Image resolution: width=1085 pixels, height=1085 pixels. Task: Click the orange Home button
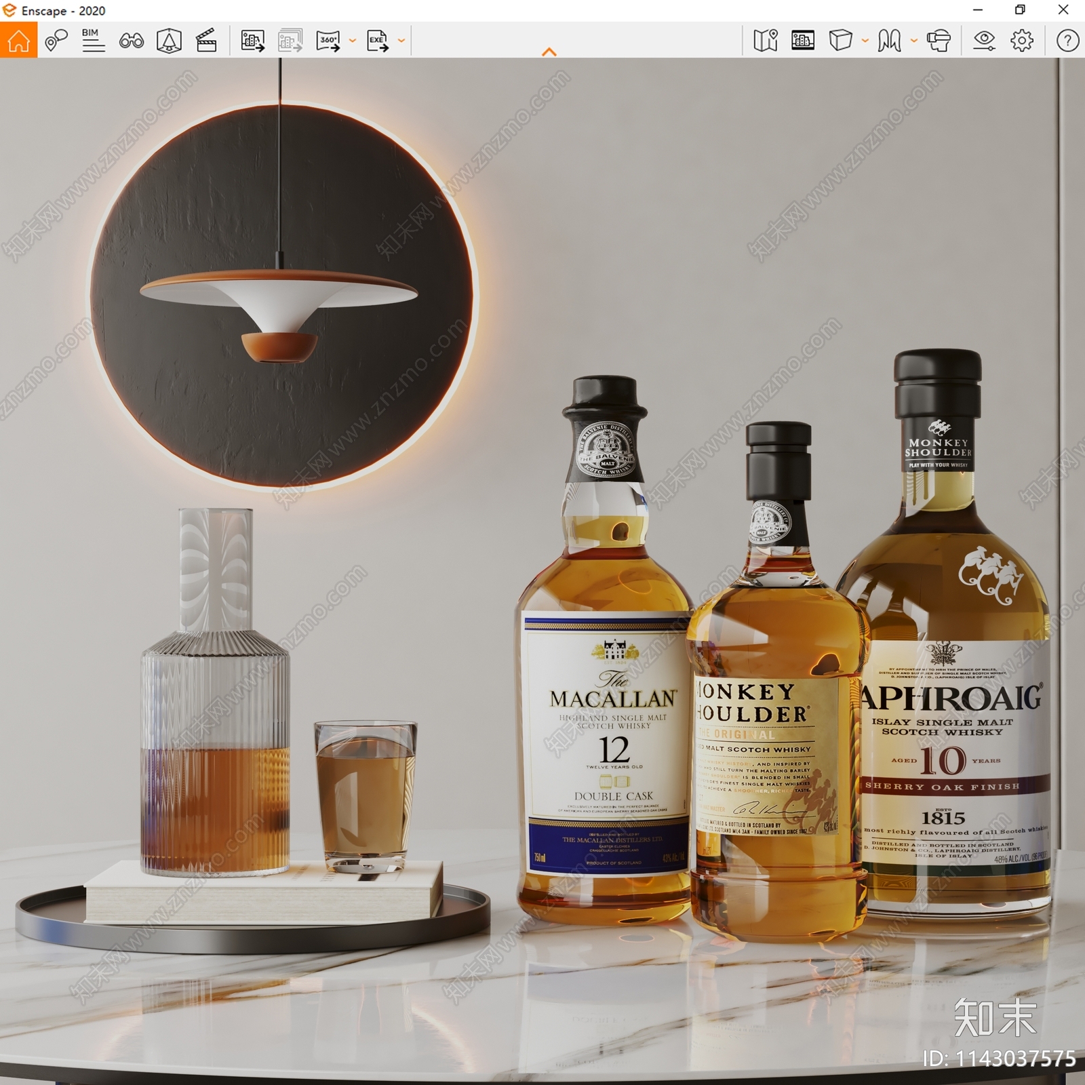click(18, 40)
